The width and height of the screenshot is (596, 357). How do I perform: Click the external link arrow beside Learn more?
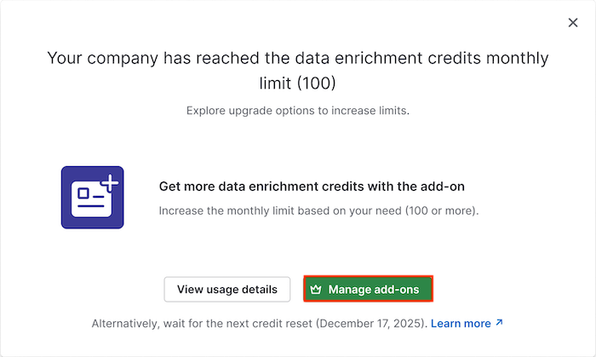click(500, 324)
